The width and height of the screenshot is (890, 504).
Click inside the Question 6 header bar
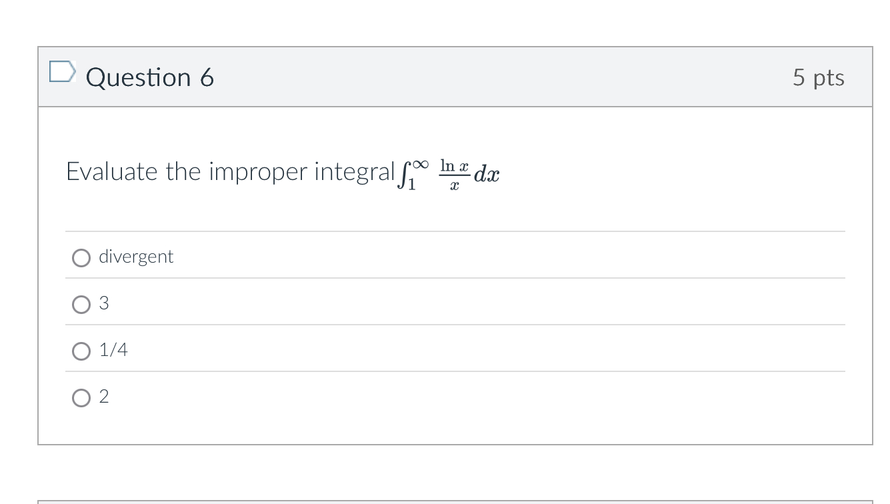(x=467, y=77)
